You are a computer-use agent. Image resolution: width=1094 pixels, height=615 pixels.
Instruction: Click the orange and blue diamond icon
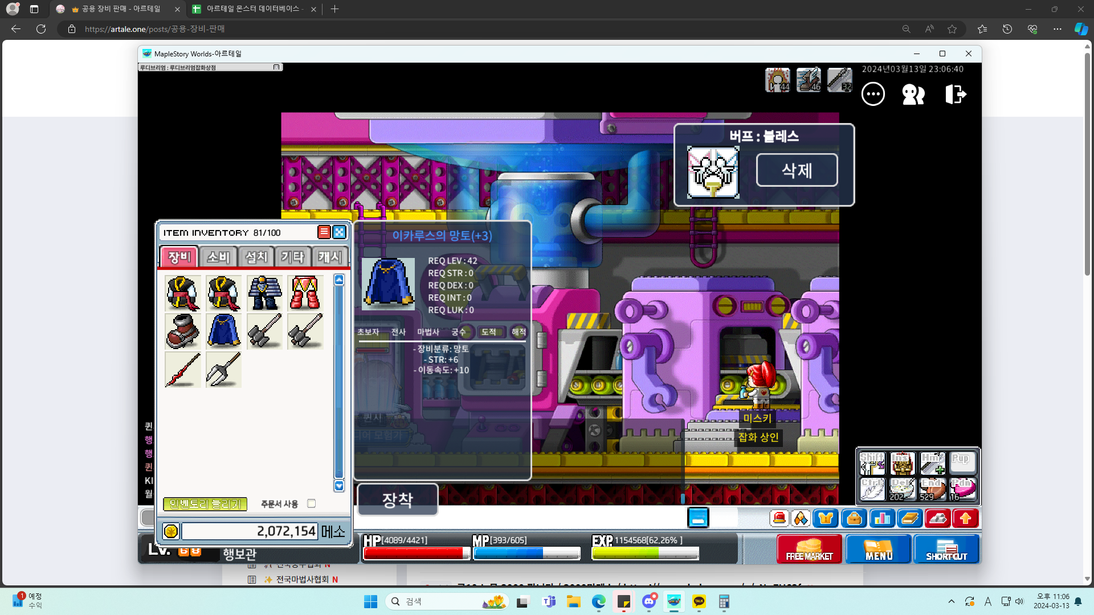801,518
